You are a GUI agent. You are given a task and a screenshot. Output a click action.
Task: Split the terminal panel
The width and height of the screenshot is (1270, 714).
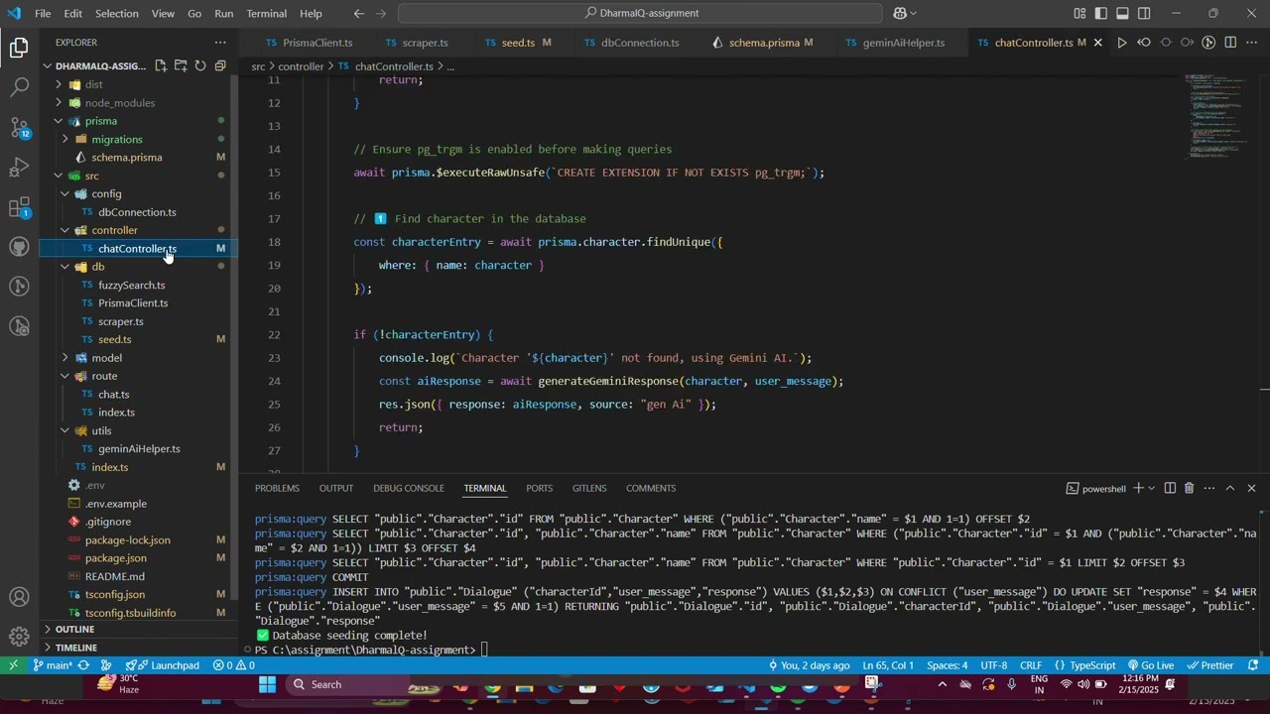pyautogui.click(x=1170, y=488)
